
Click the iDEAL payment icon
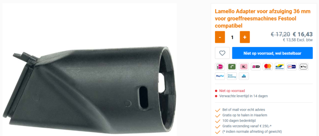(220, 67)
